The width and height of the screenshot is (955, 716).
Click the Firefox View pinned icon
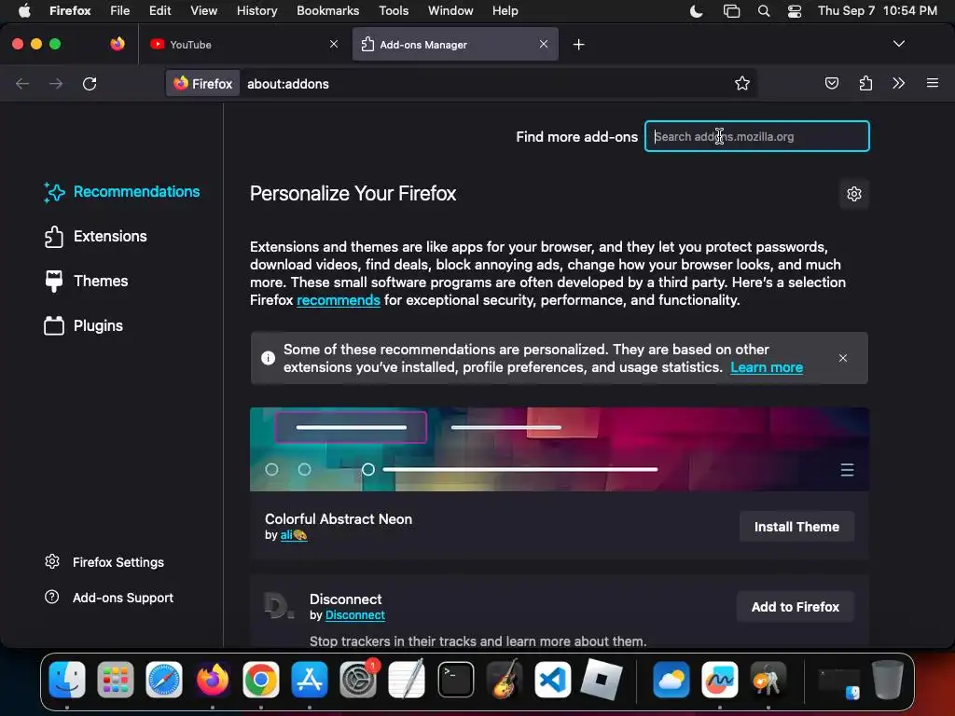(118, 44)
